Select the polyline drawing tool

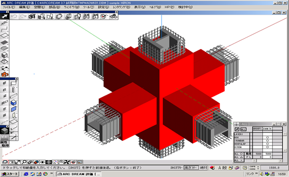pyautogui.click(x=5, y=29)
